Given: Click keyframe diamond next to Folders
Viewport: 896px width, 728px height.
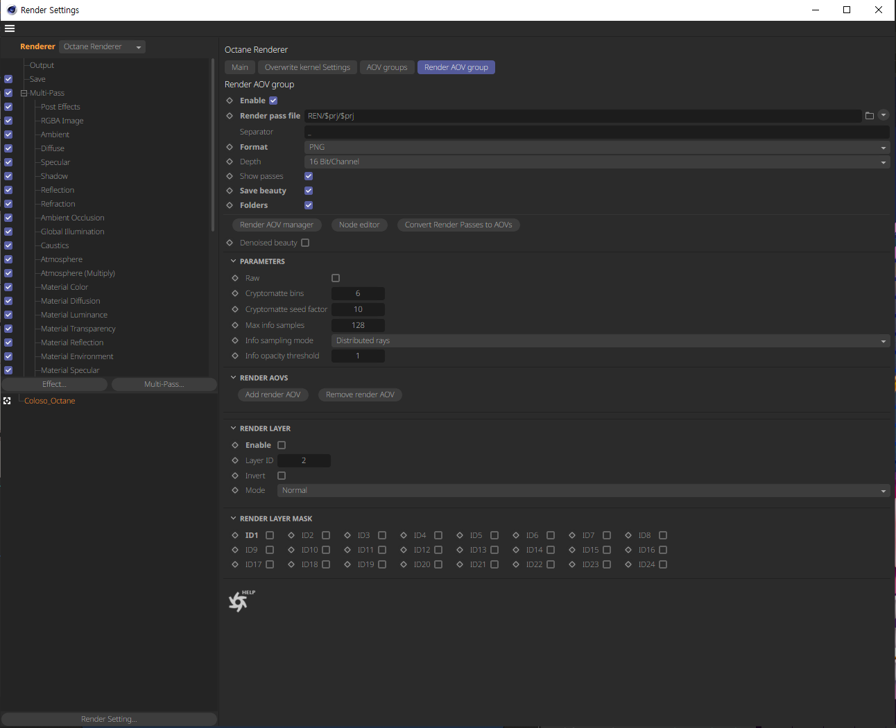Looking at the screenshot, I should (x=230, y=205).
